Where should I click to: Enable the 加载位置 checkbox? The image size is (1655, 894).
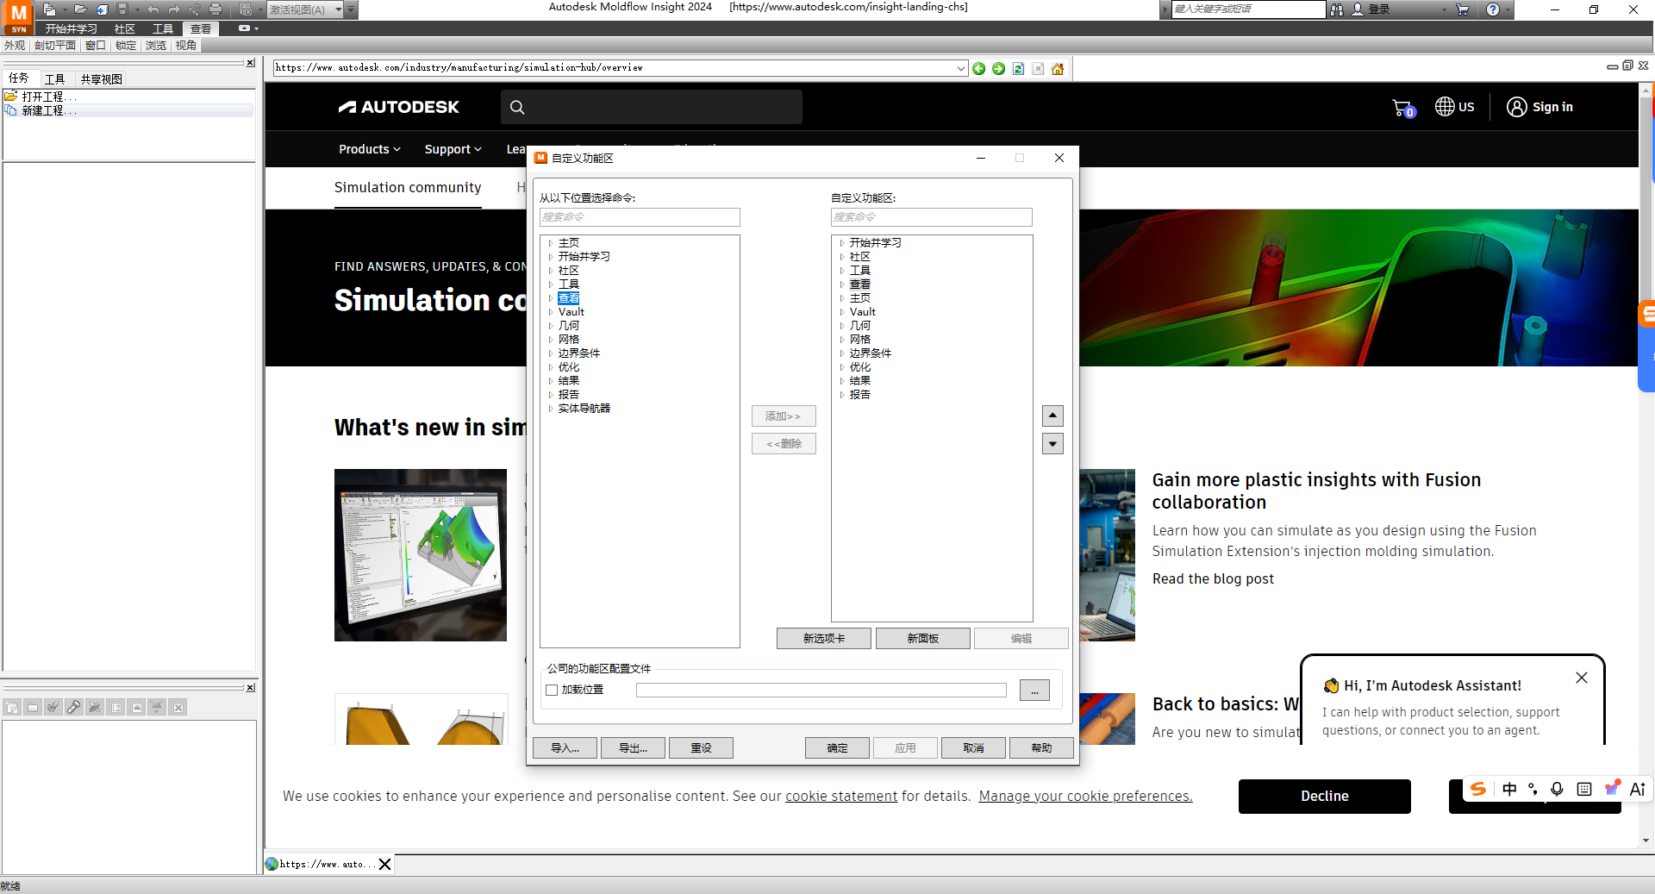[x=552, y=690]
